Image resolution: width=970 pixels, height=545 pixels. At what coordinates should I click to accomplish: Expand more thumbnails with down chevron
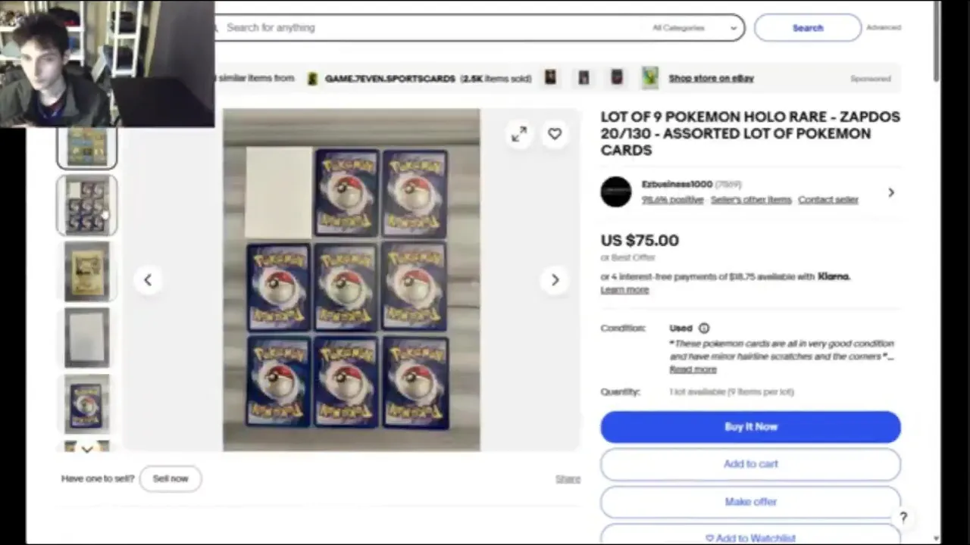86,449
